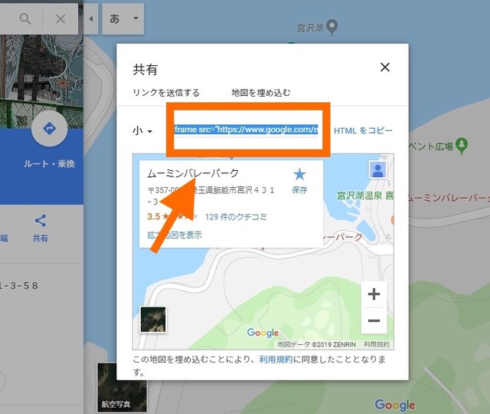
Task: Close the share dialog with the X
Action: coord(384,67)
